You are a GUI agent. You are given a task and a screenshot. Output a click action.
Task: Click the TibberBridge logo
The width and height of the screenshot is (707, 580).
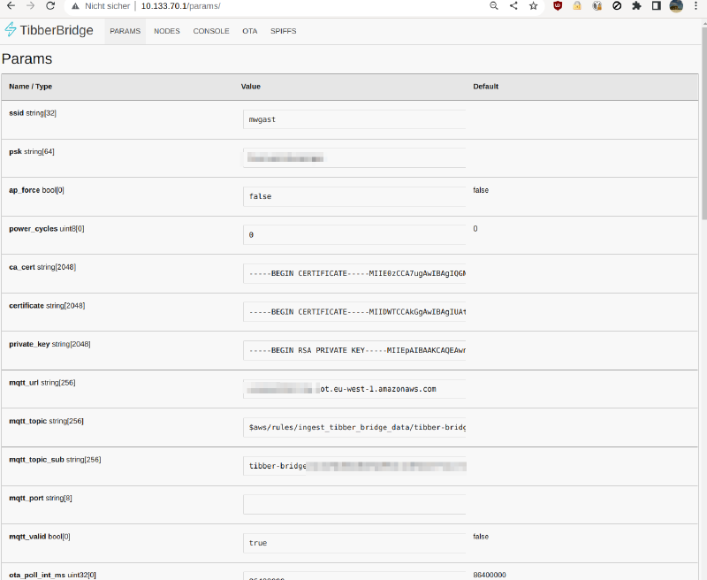pos(49,30)
